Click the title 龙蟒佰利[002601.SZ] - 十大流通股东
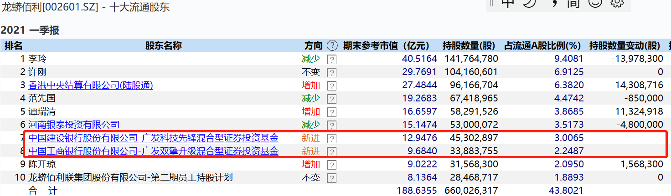Image resolution: width=671 pixels, height=196 pixels. pos(86,7)
